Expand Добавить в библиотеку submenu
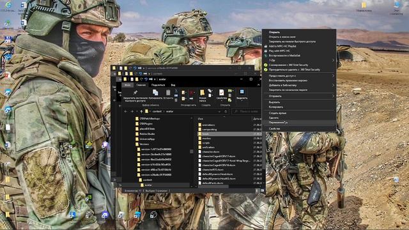Viewport: 409px width, 230px height. tap(333, 85)
